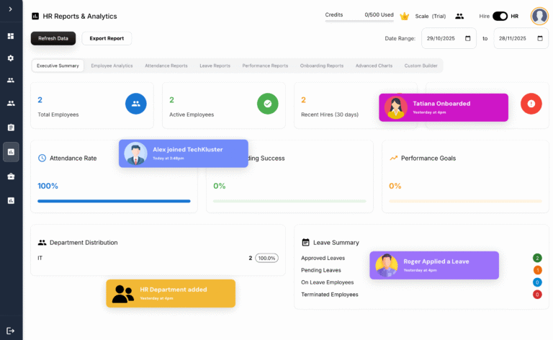Click the gold crown plan icon
Image resolution: width=553 pixels, height=340 pixels.
tap(405, 16)
